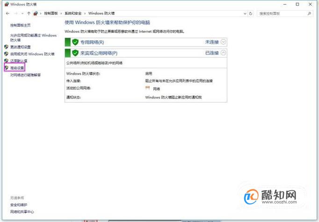Screen dimensions: 319x222
Task: Open the 系统和安全 breadcrumb
Action: [73, 14]
